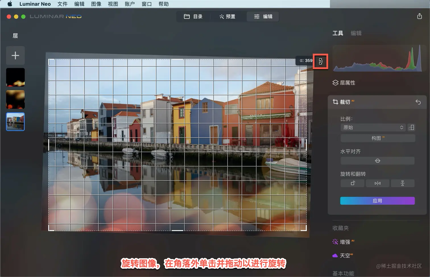The width and height of the screenshot is (430, 277).
Task: Open the 视图 menu
Action: point(113,4)
